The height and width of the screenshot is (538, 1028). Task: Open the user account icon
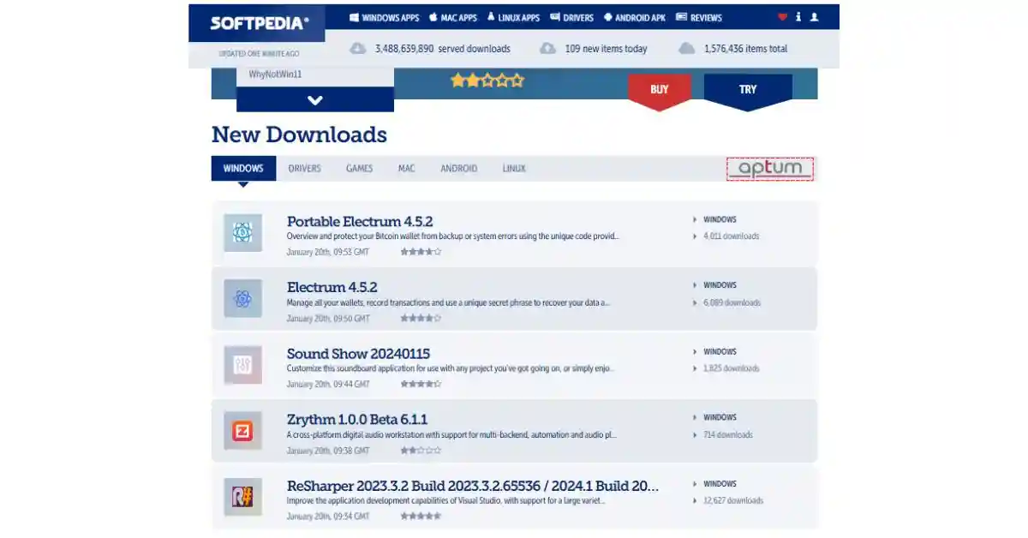(814, 17)
